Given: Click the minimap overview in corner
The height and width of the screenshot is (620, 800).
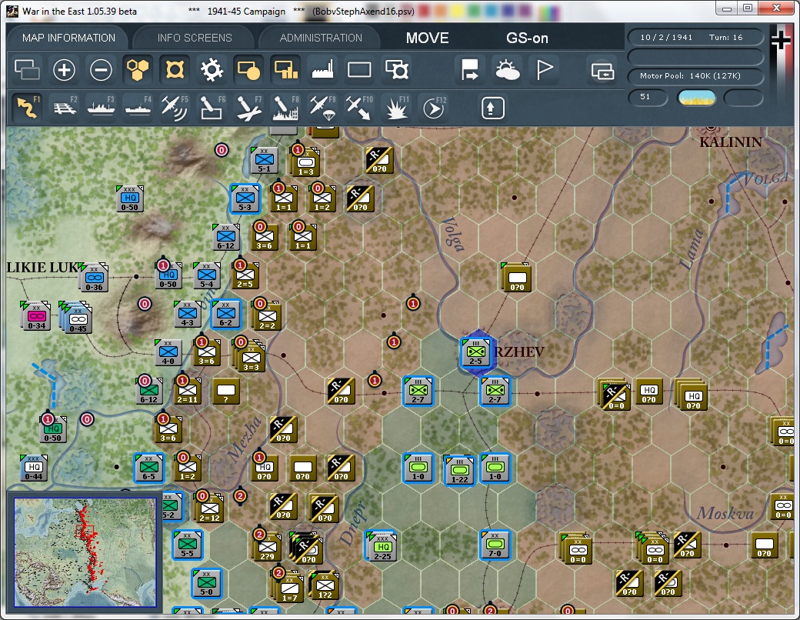Looking at the screenshot, I should tap(85, 552).
